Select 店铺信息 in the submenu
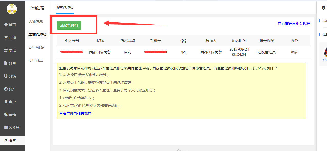327x151 pixels. point(36,22)
